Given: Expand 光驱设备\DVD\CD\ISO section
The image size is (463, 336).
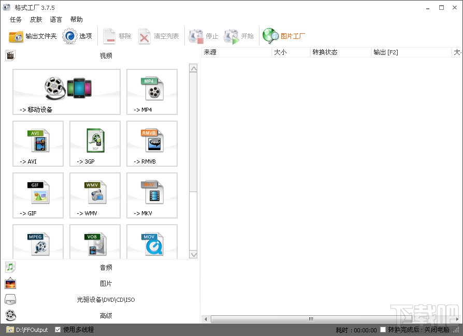Looking at the screenshot, I should point(100,300).
